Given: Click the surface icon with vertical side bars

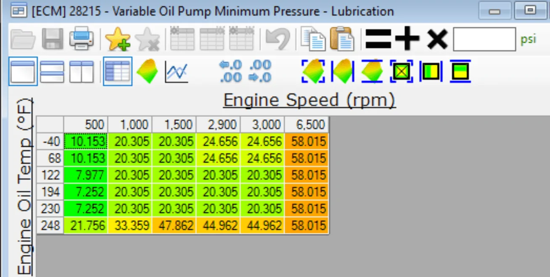Looking at the screenshot, I should pyautogui.click(x=342, y=71).
